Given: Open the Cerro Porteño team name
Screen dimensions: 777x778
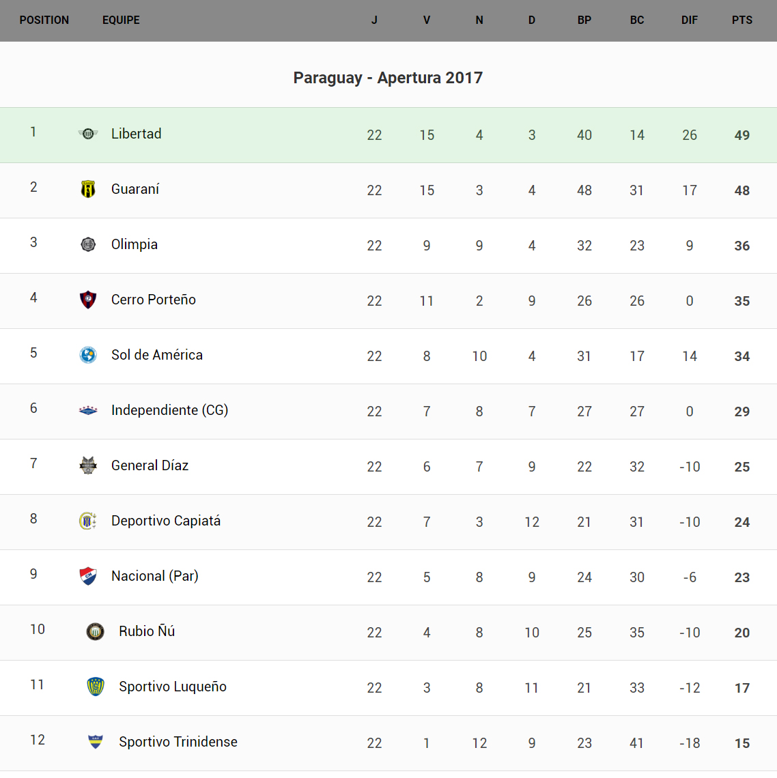Looking at the screenshot, I should (154, 300).
